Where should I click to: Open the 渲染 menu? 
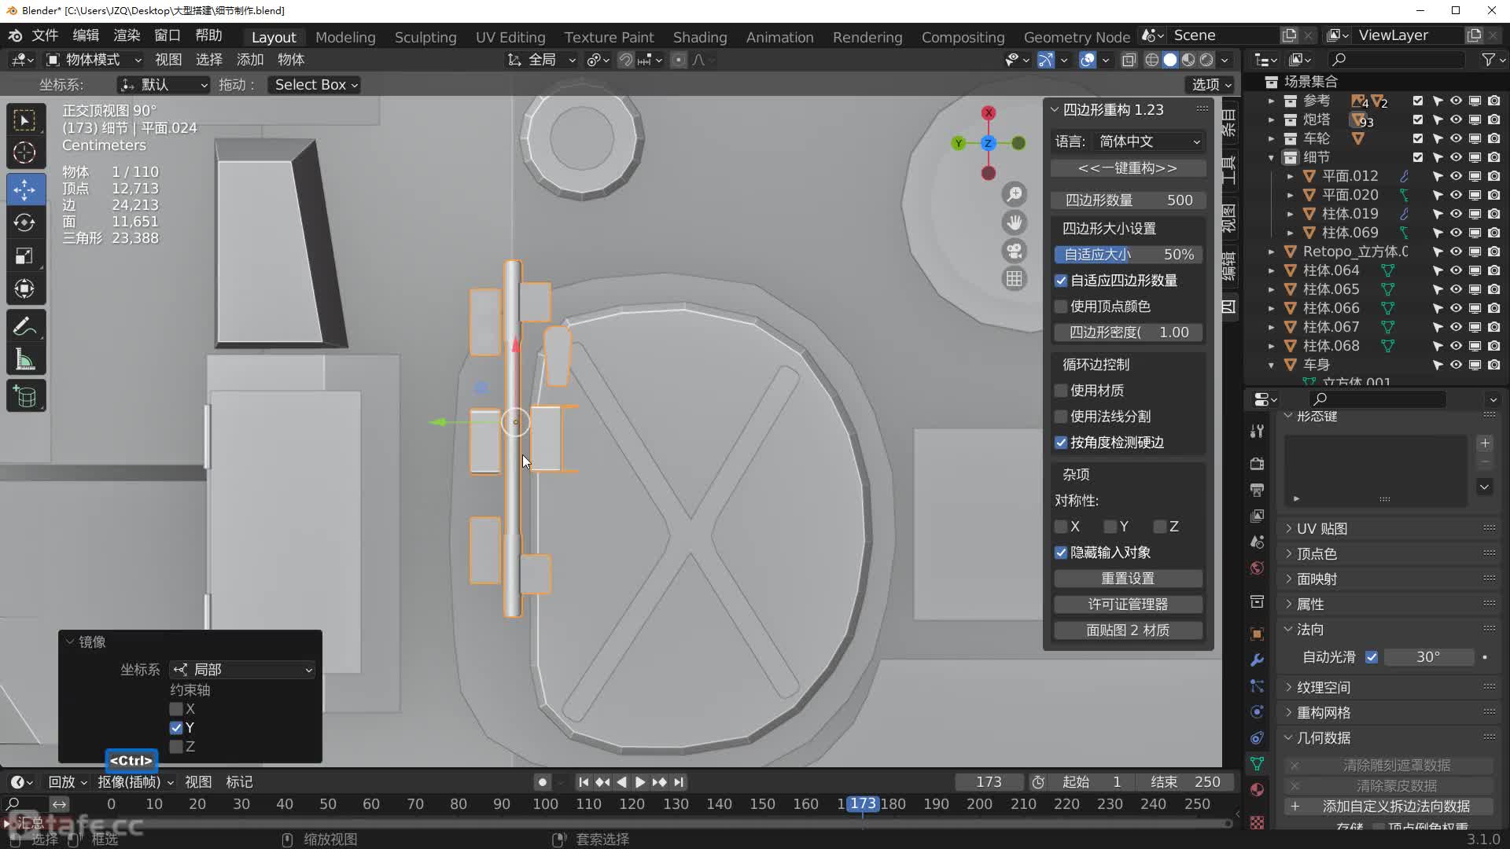(x=126, y=35)
